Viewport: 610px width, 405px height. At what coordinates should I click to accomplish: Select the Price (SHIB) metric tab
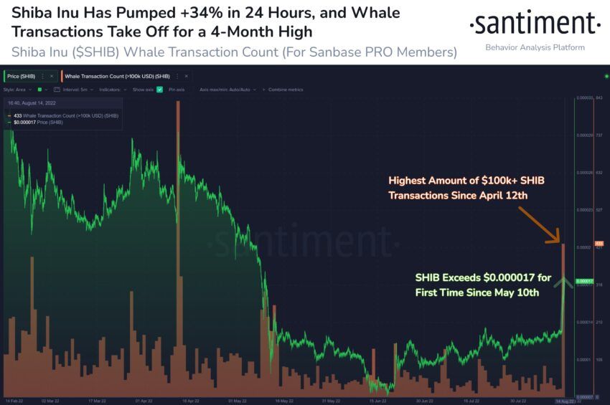[x=22, y=76]
